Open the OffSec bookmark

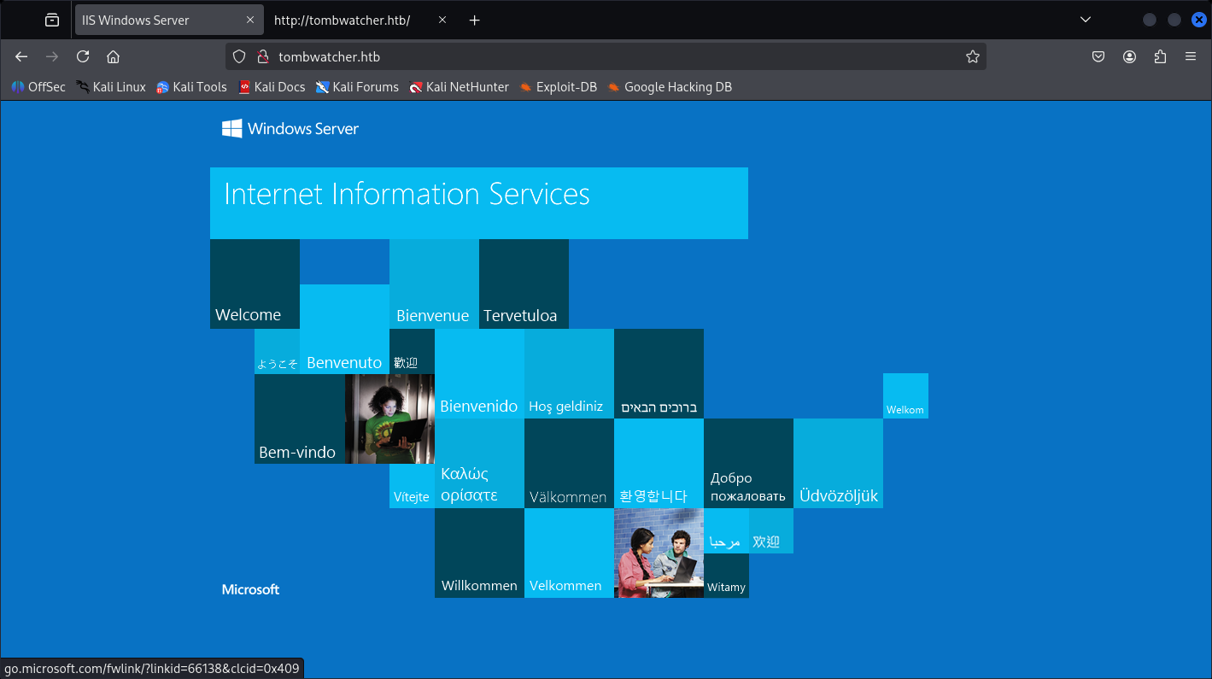(38, 87)
